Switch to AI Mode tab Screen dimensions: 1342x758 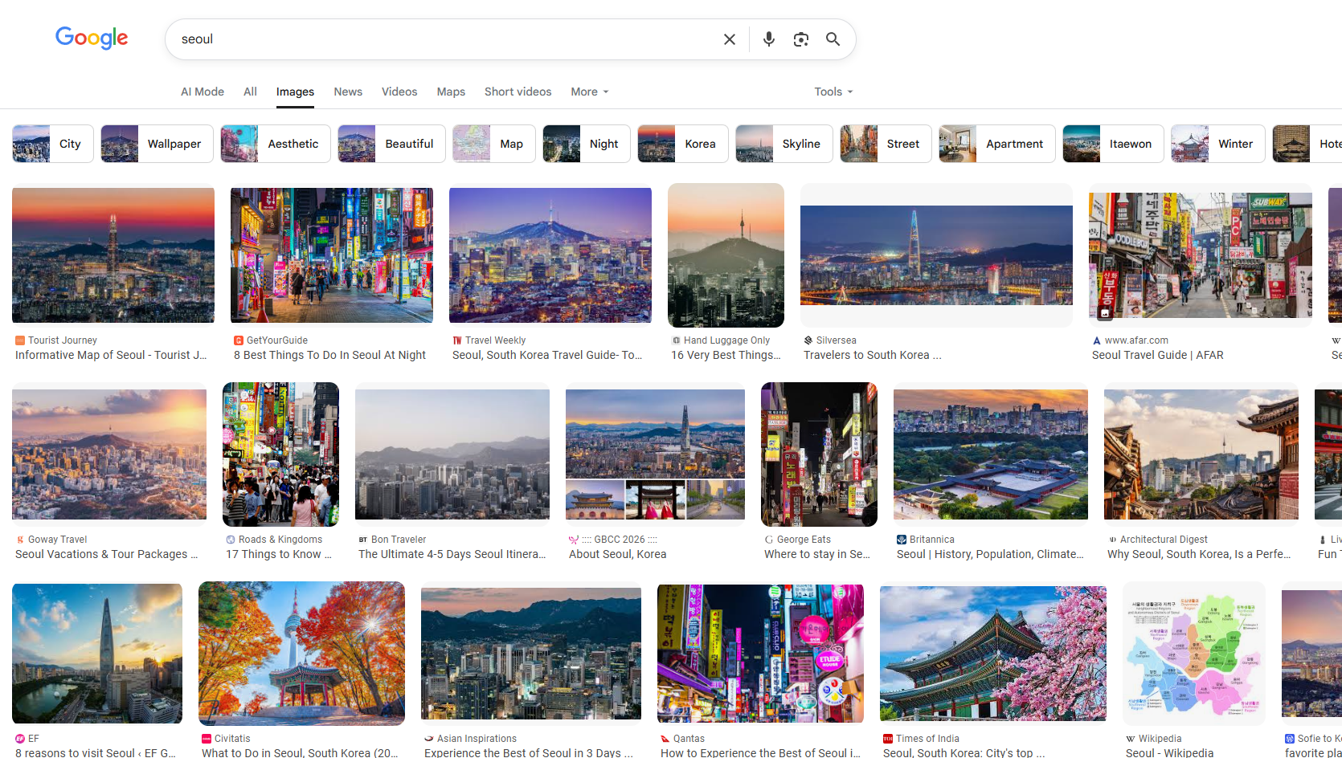tap(203, 92)
